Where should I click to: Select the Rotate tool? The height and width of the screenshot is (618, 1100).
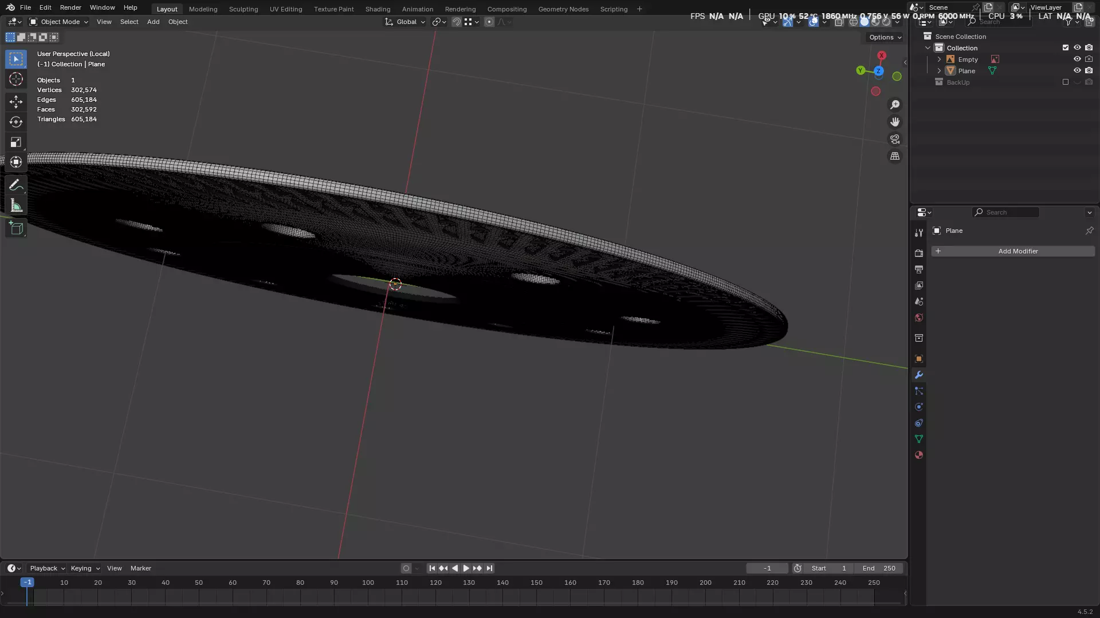click(x=16, y=122)
